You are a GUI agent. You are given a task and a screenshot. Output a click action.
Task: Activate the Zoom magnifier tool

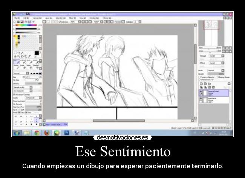[x=19, y=56]
